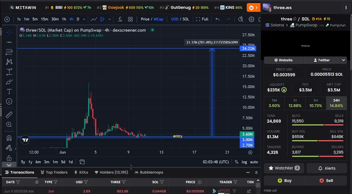Open the indicators fx menu
352x194 pixels.
pos(120,19)
